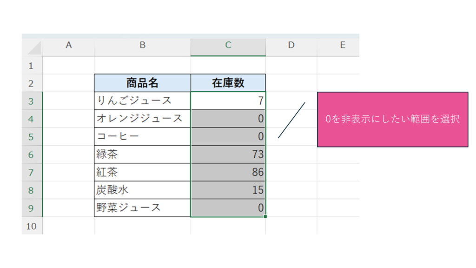476x268 pixels.
Task: Select row 1 header
Action: pos(32,66)
